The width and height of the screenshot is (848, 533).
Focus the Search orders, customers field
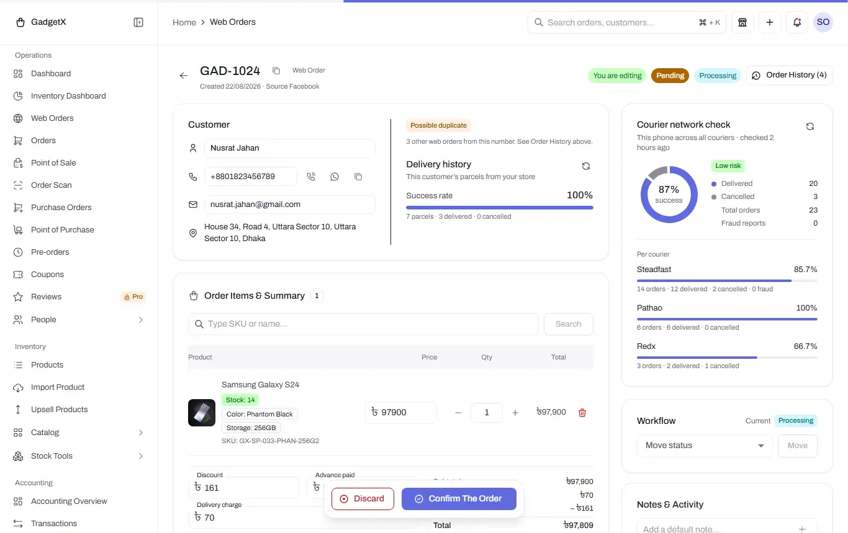click(627, 22)
